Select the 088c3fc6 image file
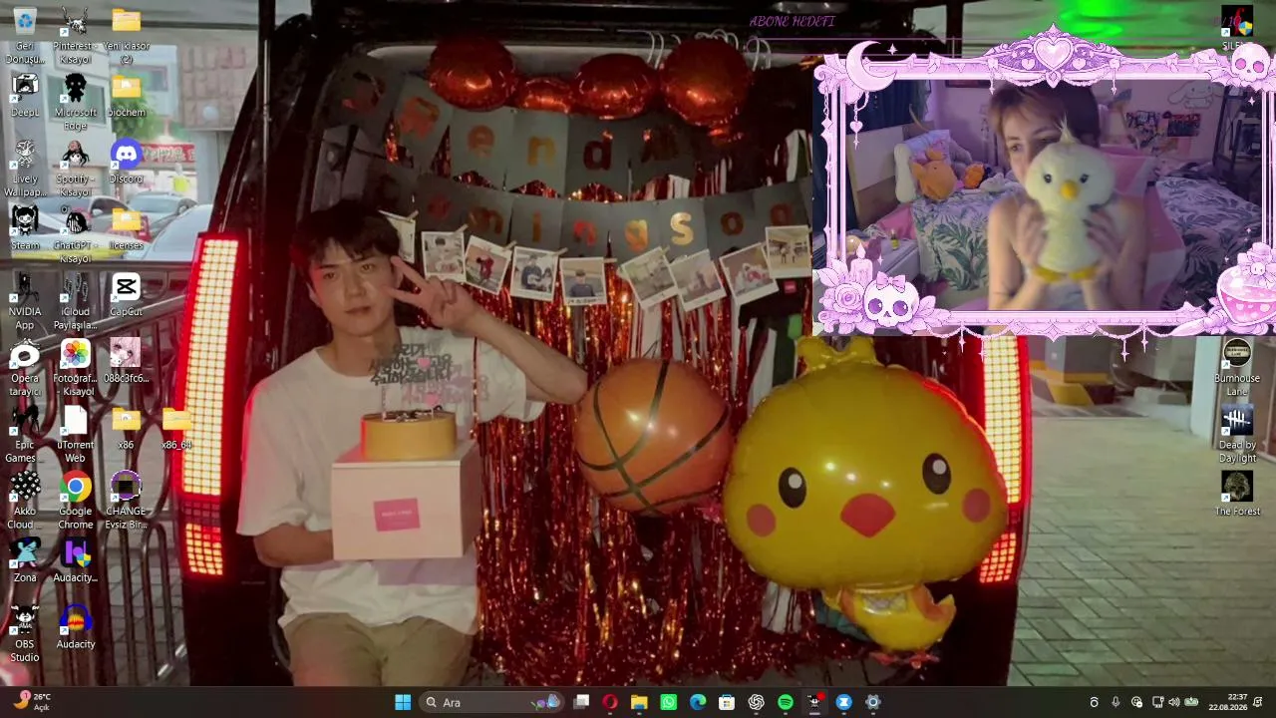This screenshot has height=718, width=1276. coord(126,361)
